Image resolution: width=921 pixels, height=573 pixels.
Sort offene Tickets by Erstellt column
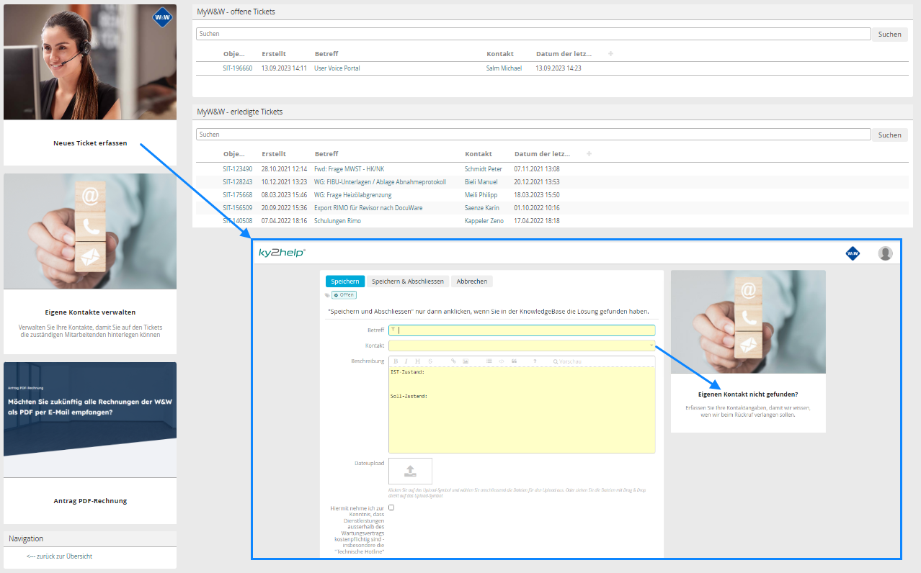tap(274, 54)
